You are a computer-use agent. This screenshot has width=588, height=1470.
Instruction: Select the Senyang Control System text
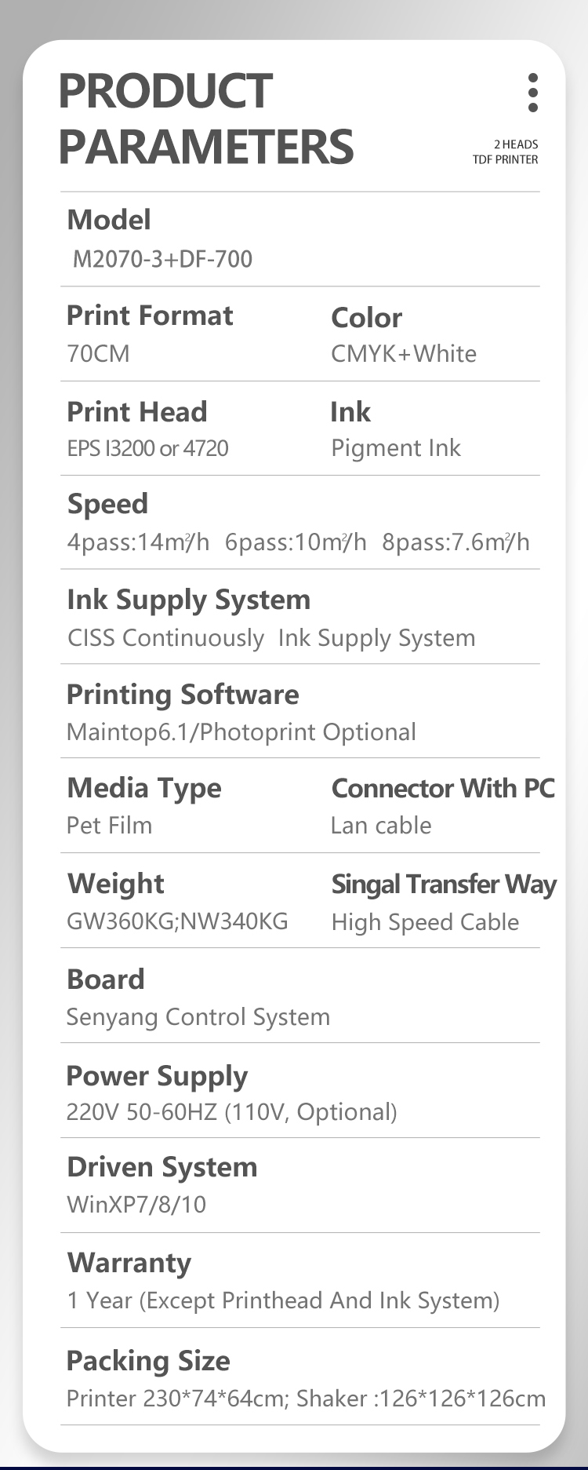coord(198,1017)
